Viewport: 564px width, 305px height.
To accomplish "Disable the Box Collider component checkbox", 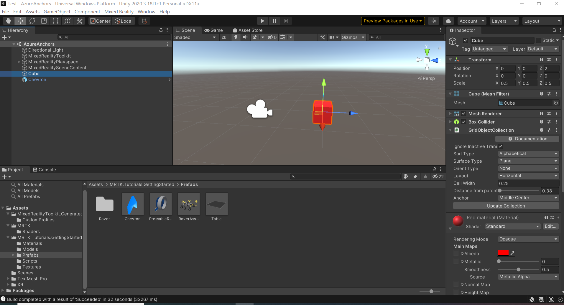I will point(463,122).
